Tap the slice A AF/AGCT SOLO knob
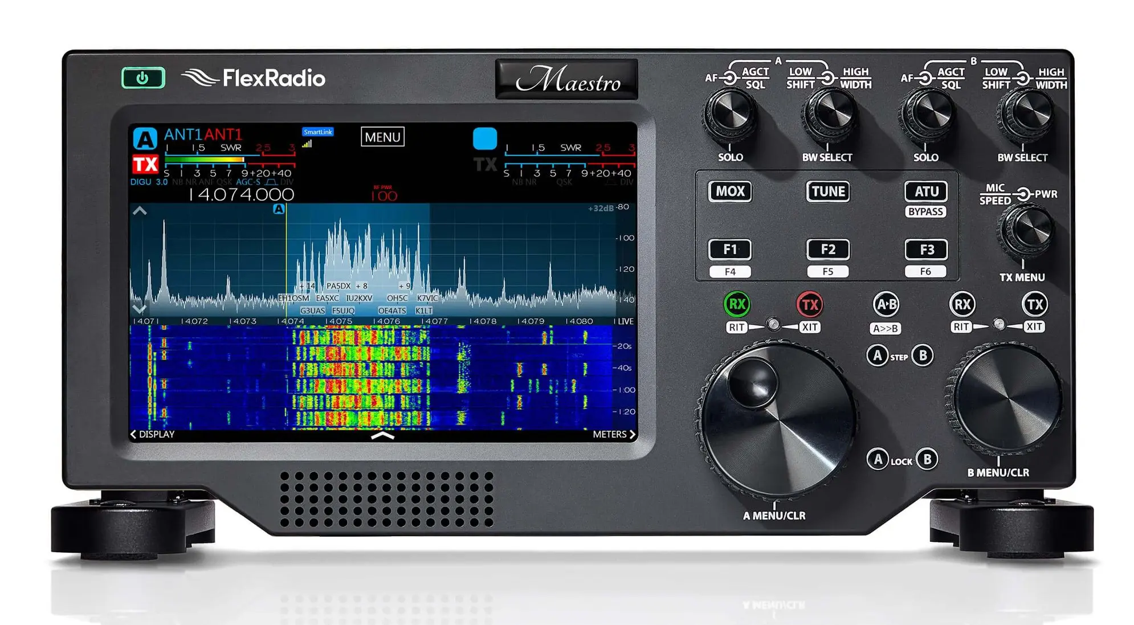Screen dimensions: 1134x625 point(731,115)
